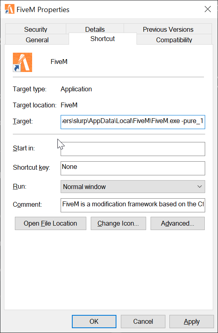Open the Compatibility tab
The image size is (218, 333).
pyautogui.click(x=174, y=39)
